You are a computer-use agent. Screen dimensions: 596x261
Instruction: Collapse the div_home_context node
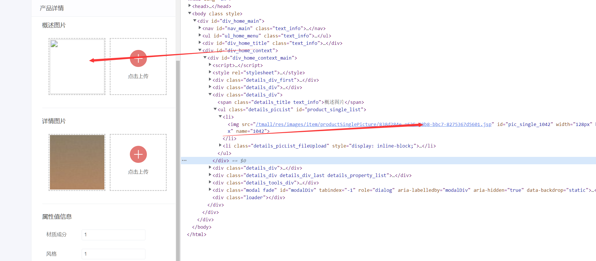click(200, 50)
